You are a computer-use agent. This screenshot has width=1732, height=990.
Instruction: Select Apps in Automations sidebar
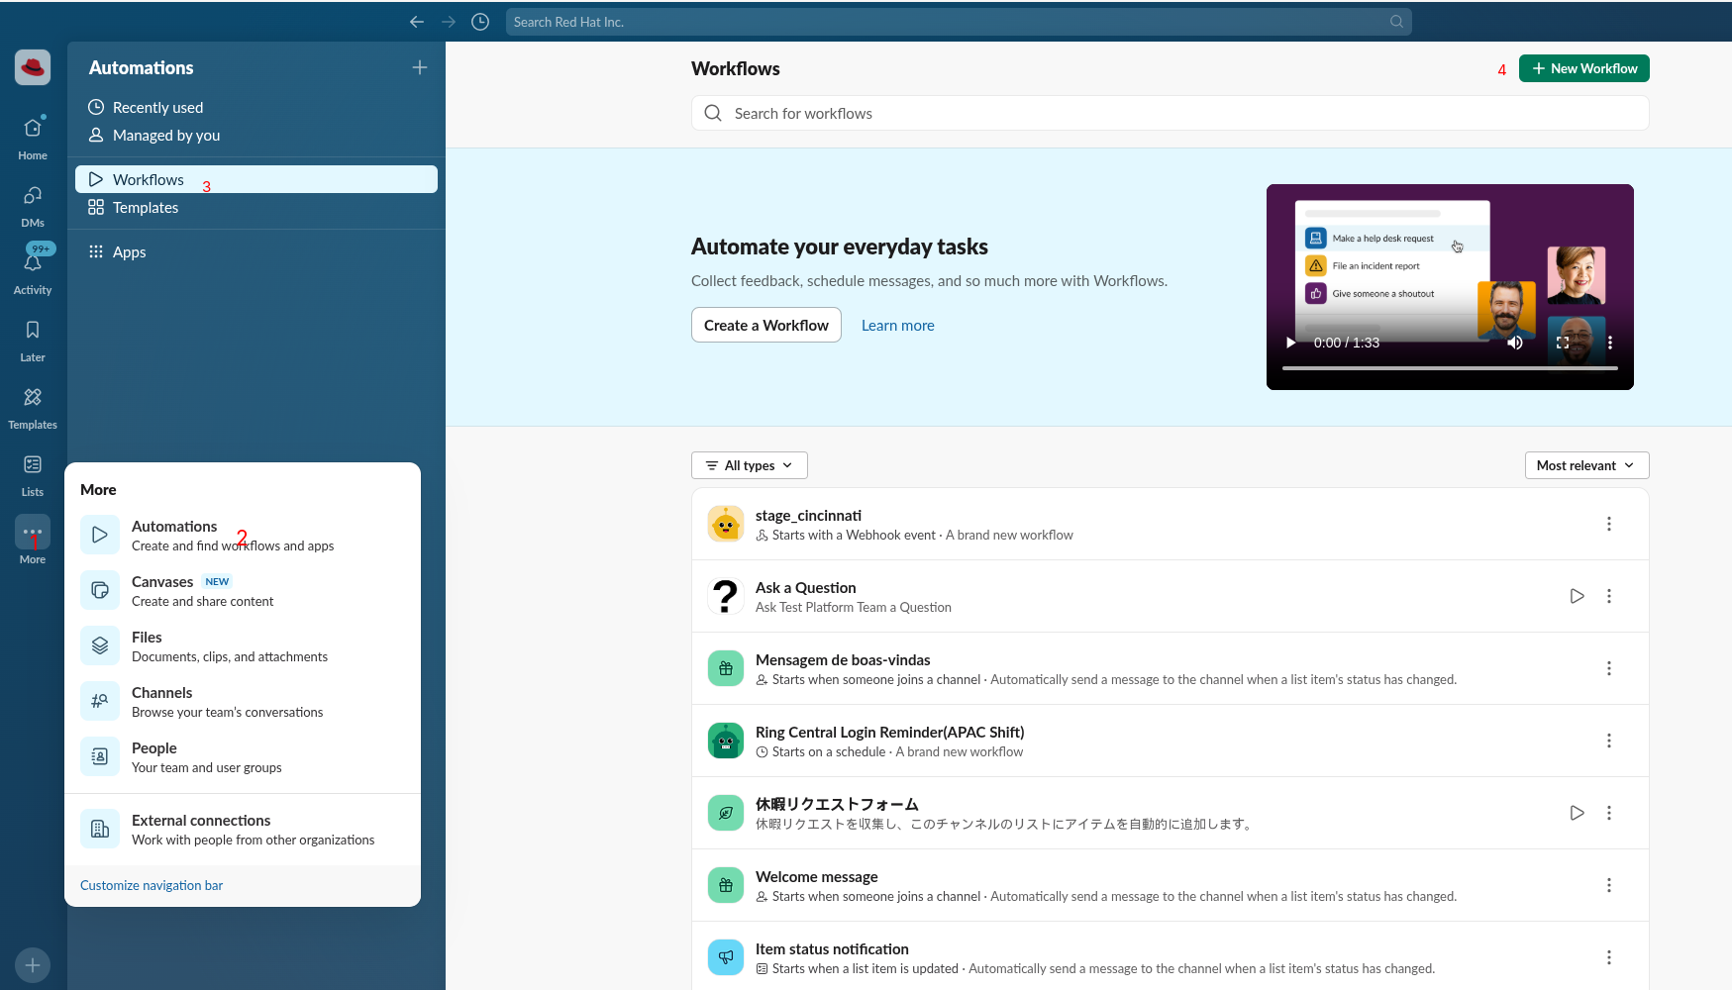(x=256, y=251)
